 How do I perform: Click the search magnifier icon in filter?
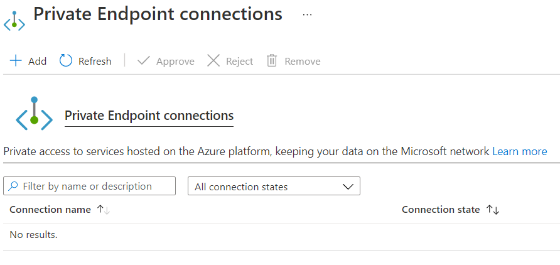[14, 187]
